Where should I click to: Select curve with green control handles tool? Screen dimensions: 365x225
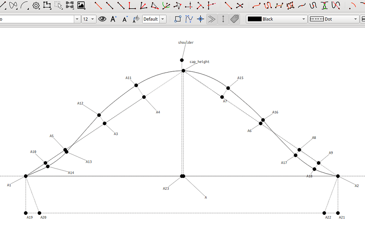tap(279, 6)
